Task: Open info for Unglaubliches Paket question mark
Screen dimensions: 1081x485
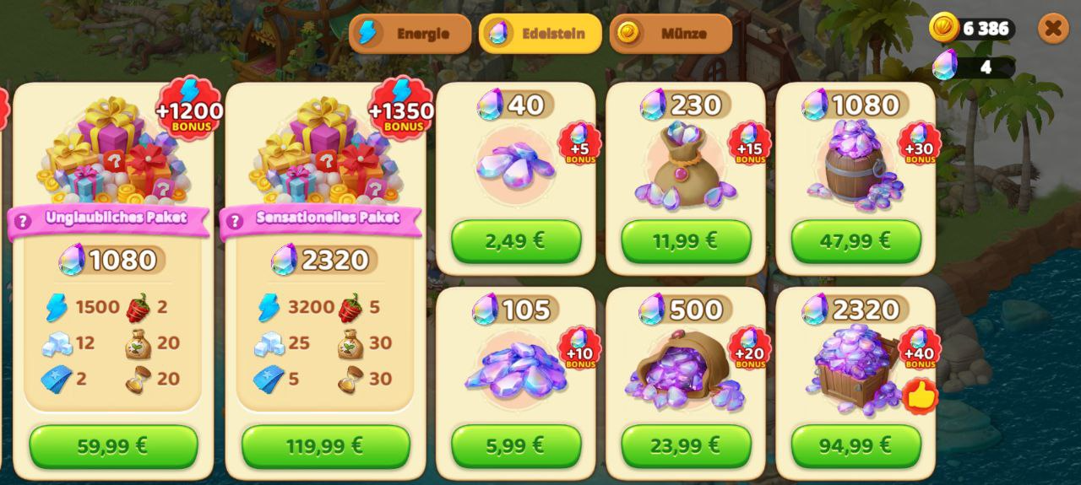Action: pos(23,221)
